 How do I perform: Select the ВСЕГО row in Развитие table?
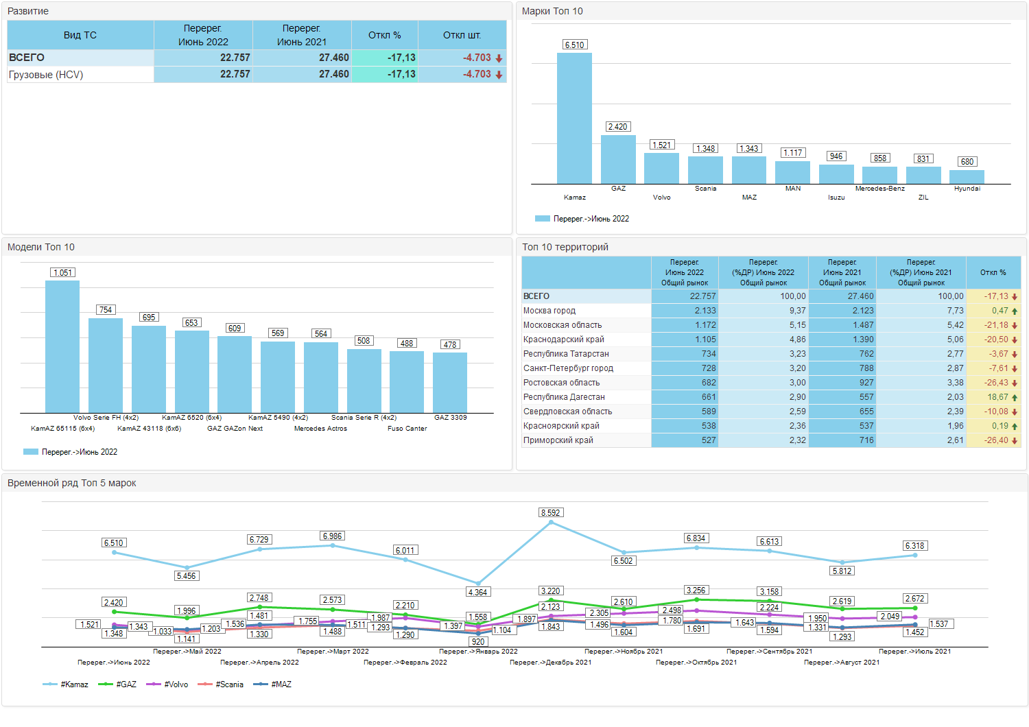257,58
